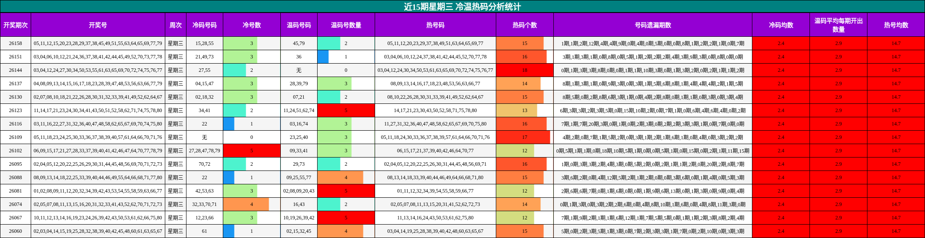Click the 温码号码 column header
This screenshot has height=238, width=925.
[x=299, y=25]
